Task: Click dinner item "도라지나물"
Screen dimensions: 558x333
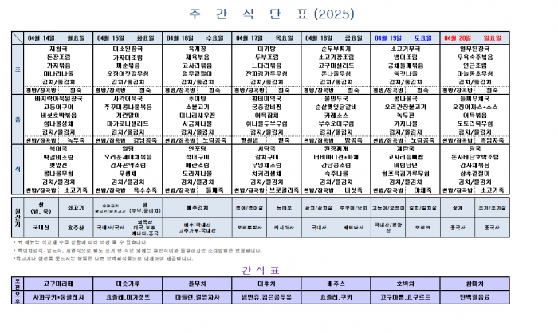Action: (197, 174)
